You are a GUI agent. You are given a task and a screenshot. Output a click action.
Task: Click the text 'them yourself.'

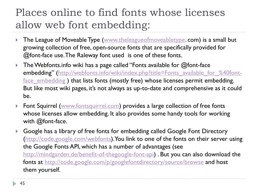[42, 170]
